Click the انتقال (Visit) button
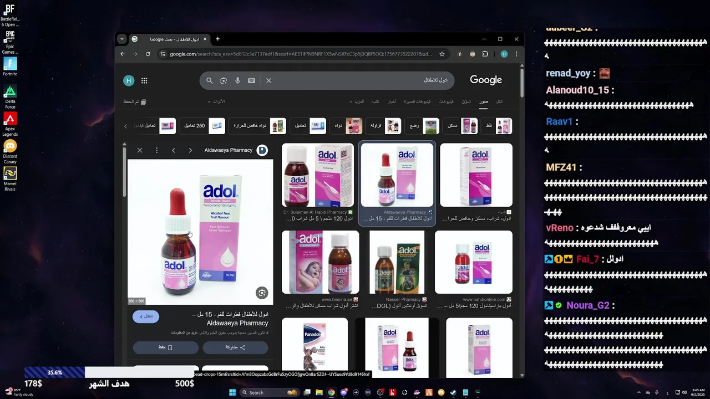Viewport: 710px width, 399px height. 146,316
